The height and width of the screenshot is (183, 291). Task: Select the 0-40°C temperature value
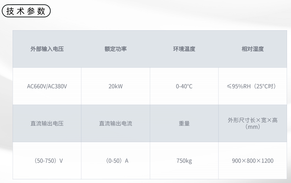click(x=184, y=86)
